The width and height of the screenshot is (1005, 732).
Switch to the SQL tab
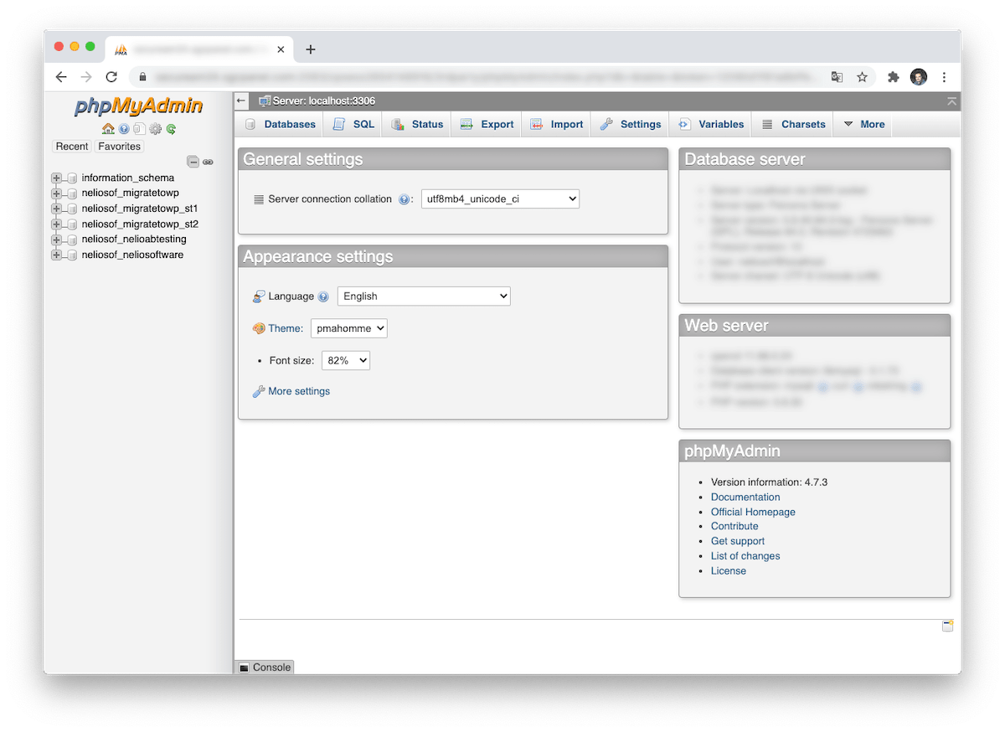click(x=353, y=123)
